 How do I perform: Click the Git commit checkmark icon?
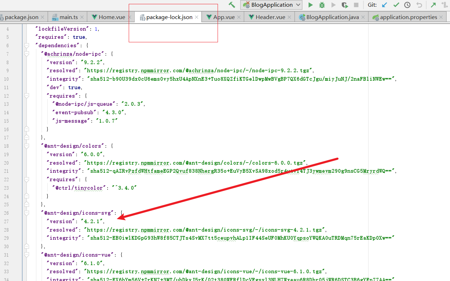(396, 5)
